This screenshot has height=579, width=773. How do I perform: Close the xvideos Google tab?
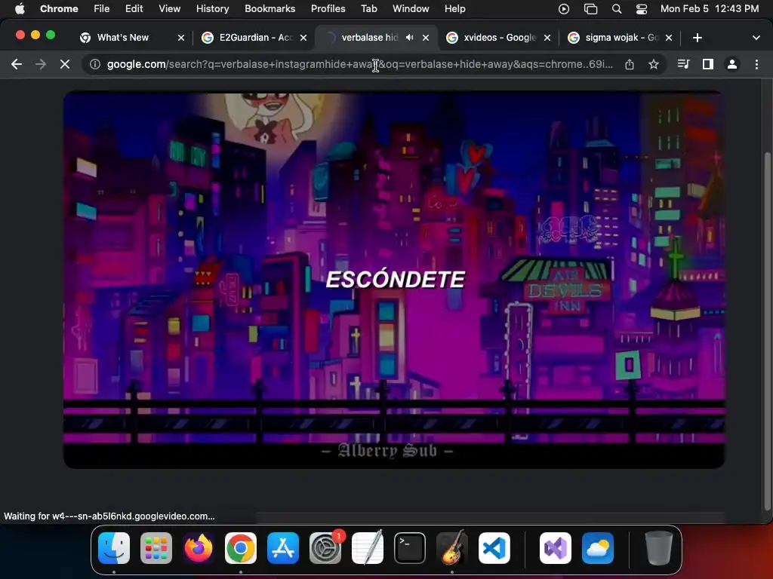547,38
